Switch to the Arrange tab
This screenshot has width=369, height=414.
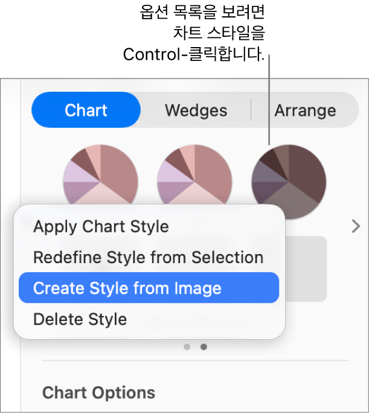(305, 110)
